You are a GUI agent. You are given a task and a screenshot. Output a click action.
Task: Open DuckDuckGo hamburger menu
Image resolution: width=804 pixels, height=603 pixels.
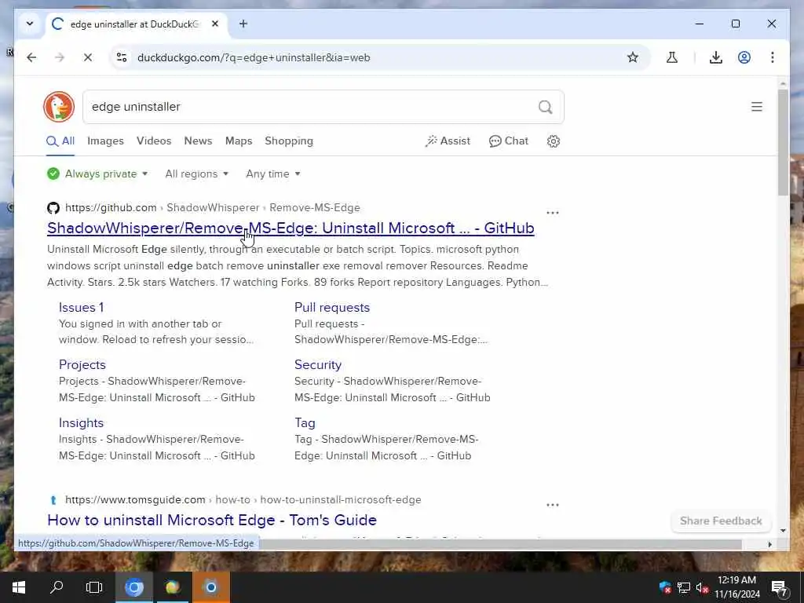[x=757, y=107]
